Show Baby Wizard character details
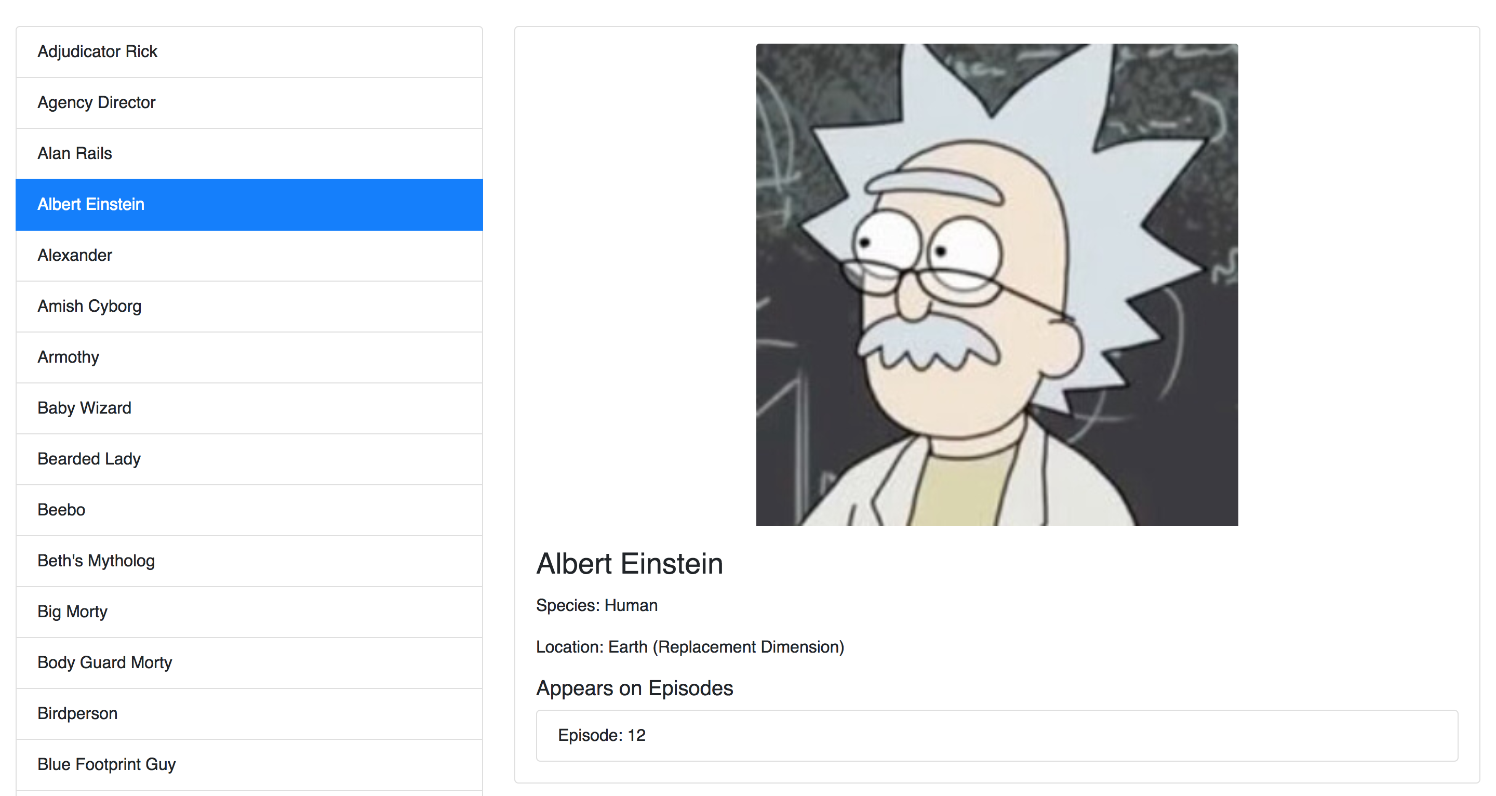This screenshot has height=796, width=1496. [x=249, y=408]
